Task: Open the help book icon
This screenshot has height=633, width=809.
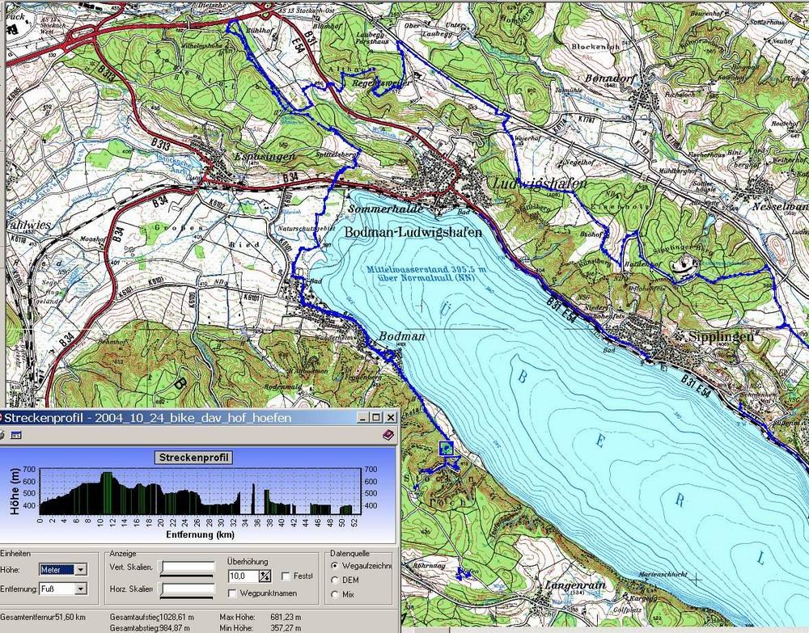Action: click(387, 435)
